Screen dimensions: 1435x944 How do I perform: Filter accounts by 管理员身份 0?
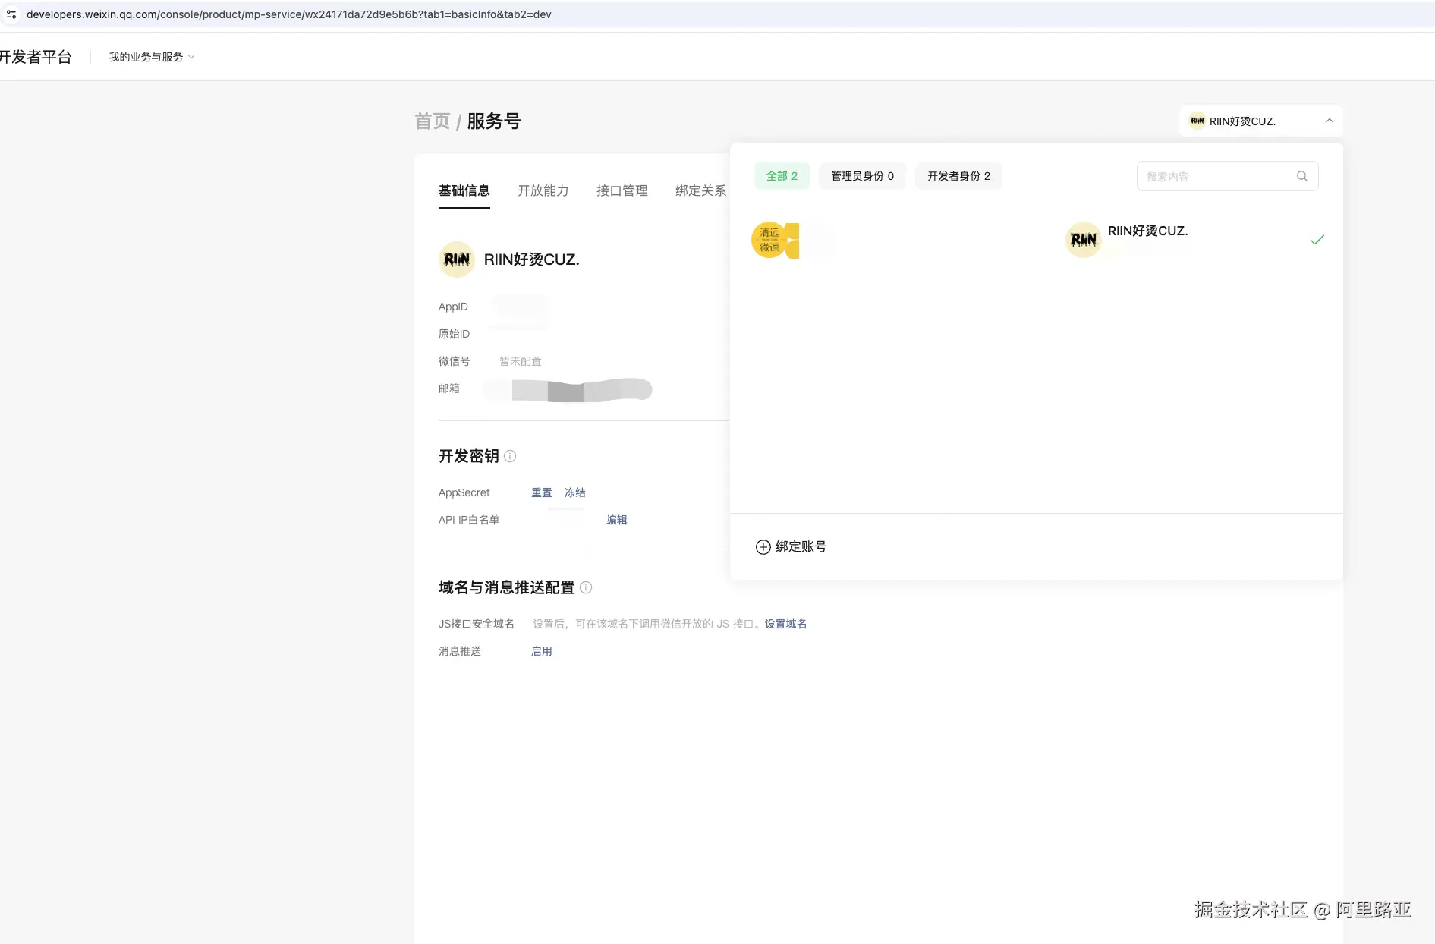(x=862, y=176)
